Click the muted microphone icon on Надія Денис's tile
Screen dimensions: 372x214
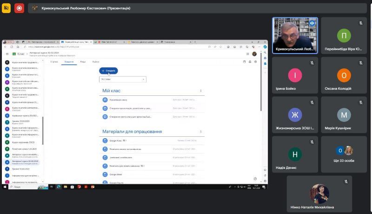tap(312, 142)
